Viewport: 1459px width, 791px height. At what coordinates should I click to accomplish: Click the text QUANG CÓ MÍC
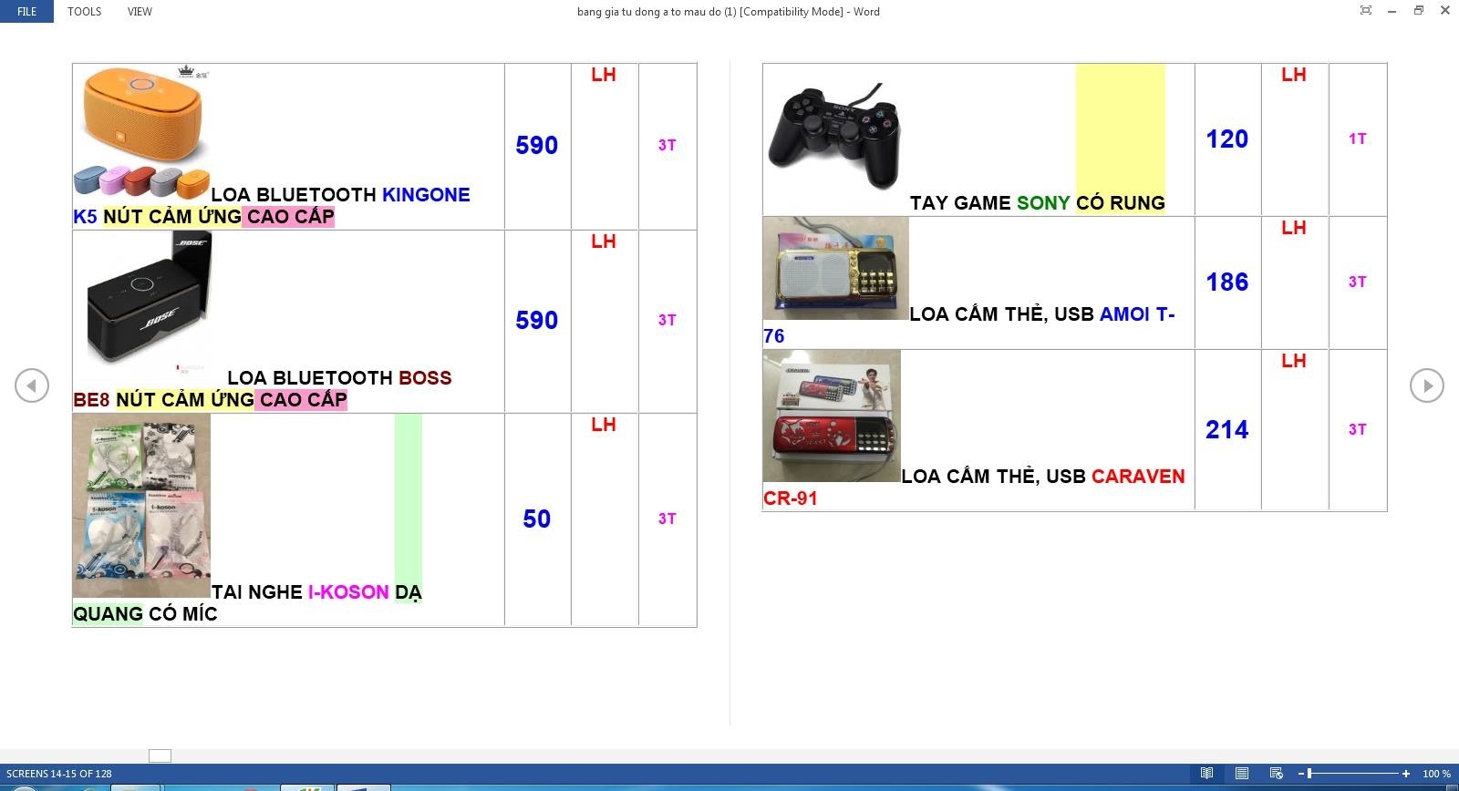pos(145,613)
